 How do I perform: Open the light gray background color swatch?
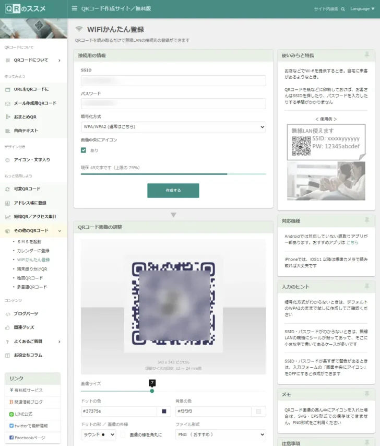pos(258,412)
